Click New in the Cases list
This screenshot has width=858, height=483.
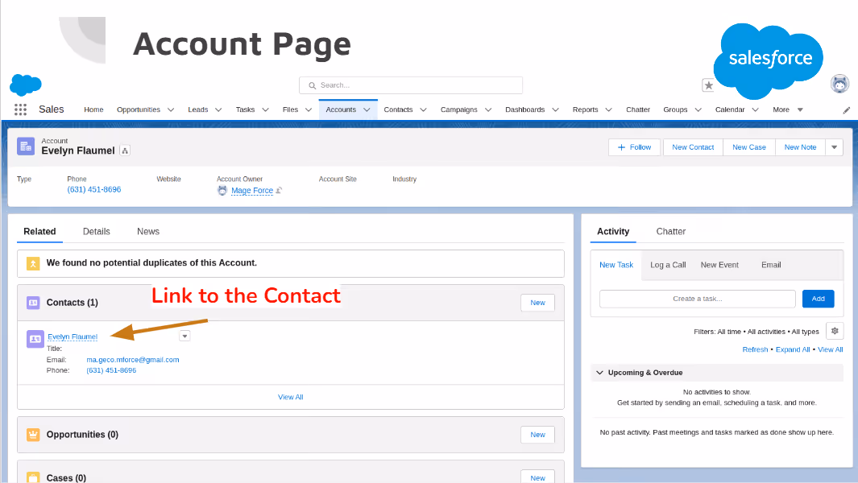(537, 477)
